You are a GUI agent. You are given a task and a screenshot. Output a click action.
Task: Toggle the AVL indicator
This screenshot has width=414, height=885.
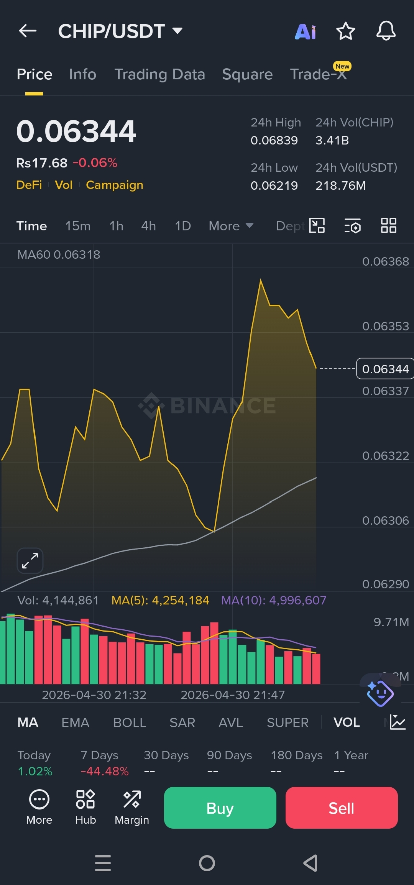click(231, 722)
